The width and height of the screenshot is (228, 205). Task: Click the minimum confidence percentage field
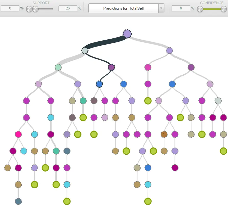[x=181, y=8]
